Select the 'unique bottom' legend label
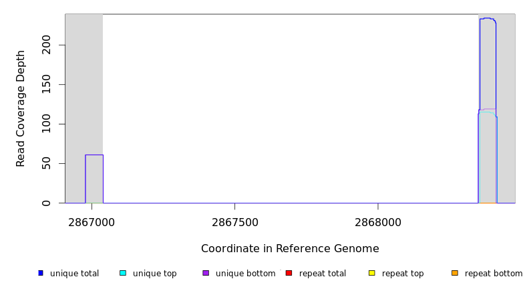 point(245,274)
